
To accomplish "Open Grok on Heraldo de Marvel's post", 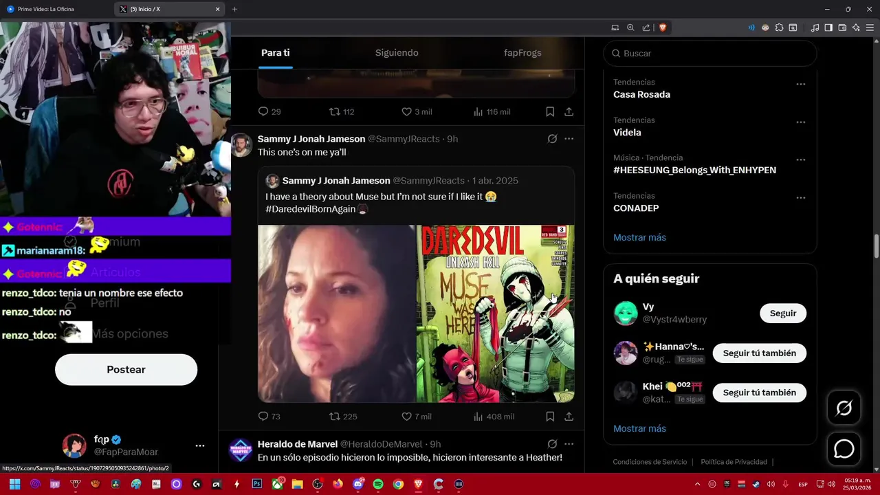I will point(552,444).
